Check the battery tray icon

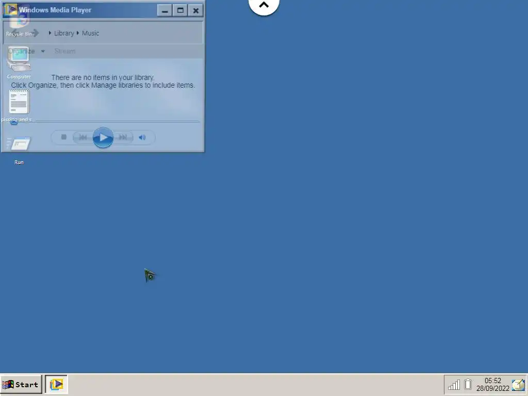click(468, 384)
